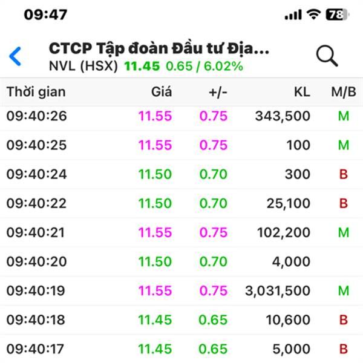The image size is (363, 363).
Task: Select the 09:40:19 time cell
Action: tap(36, 291)
